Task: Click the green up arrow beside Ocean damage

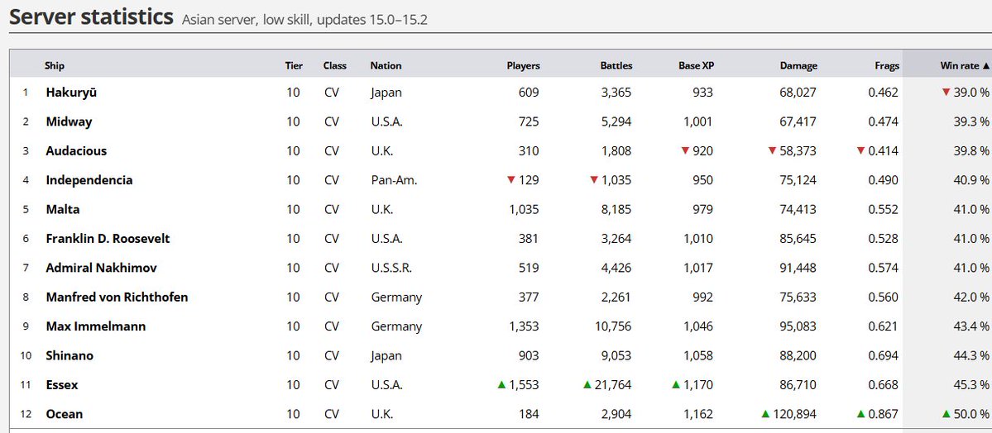Action: click(765, 414)
